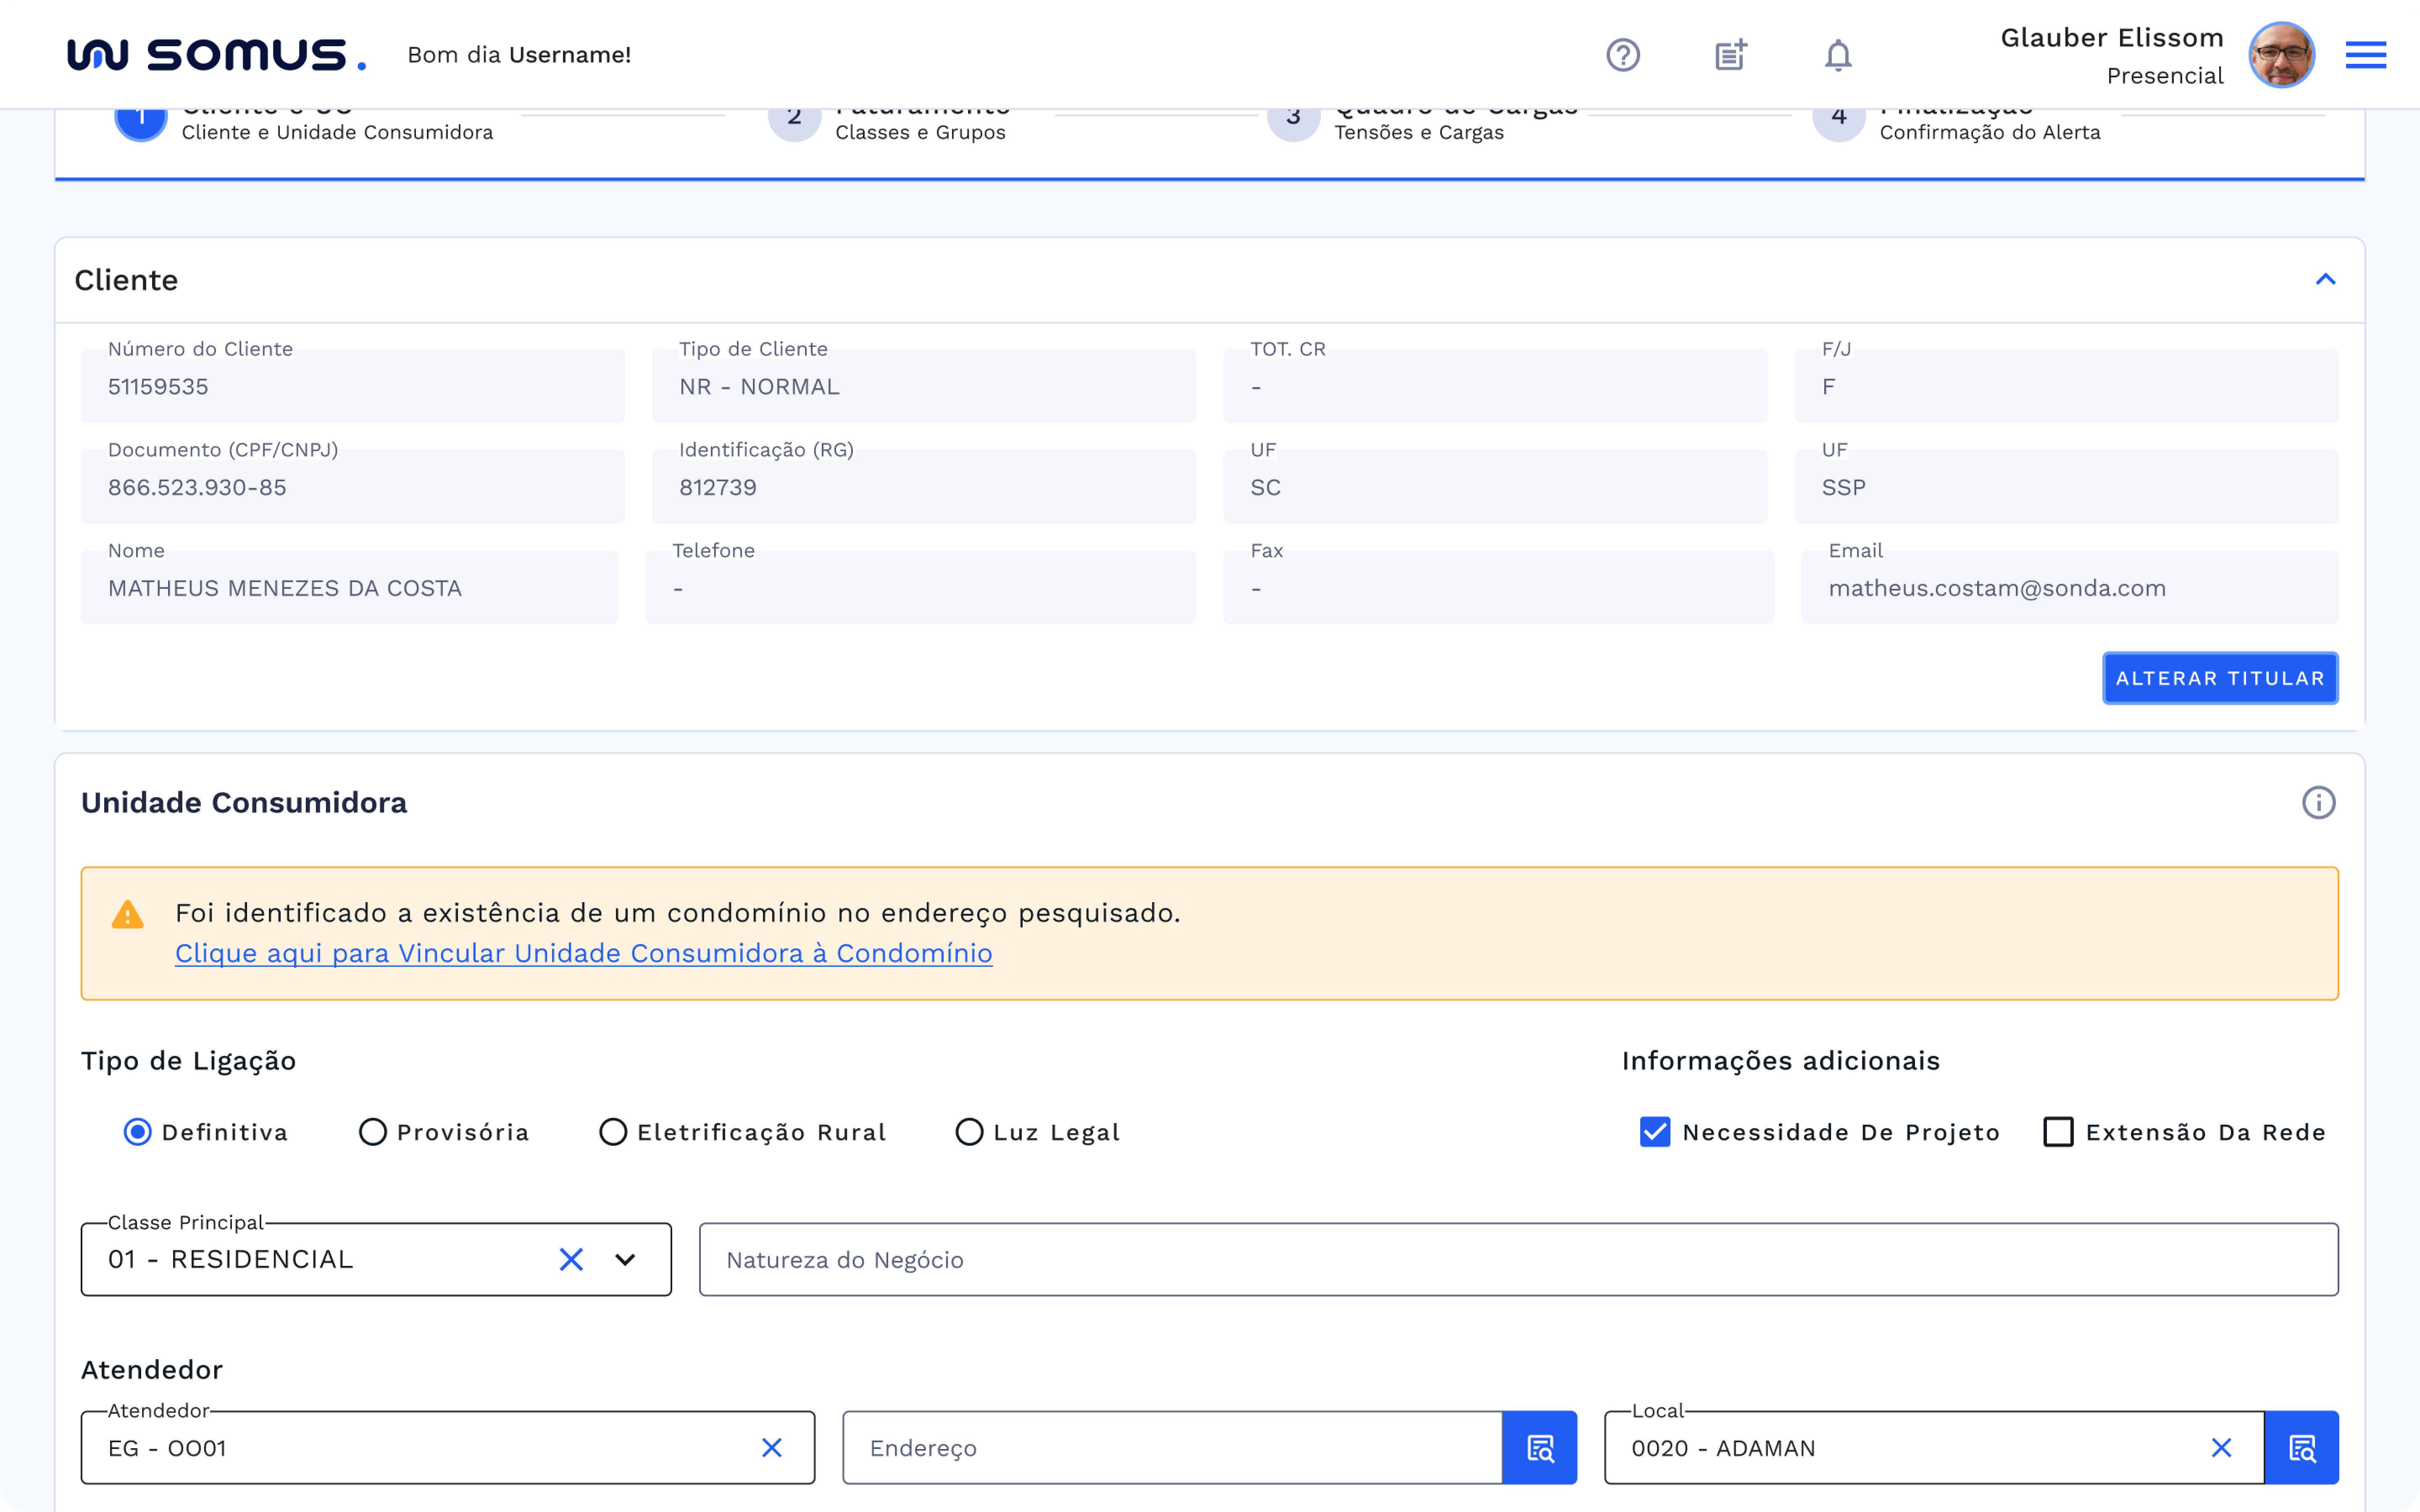Enable Extensão Da Rede checkbox
The height and width of the screenshot is (1512, 2420).
pyautogui.click(x=2058, y=1132)
